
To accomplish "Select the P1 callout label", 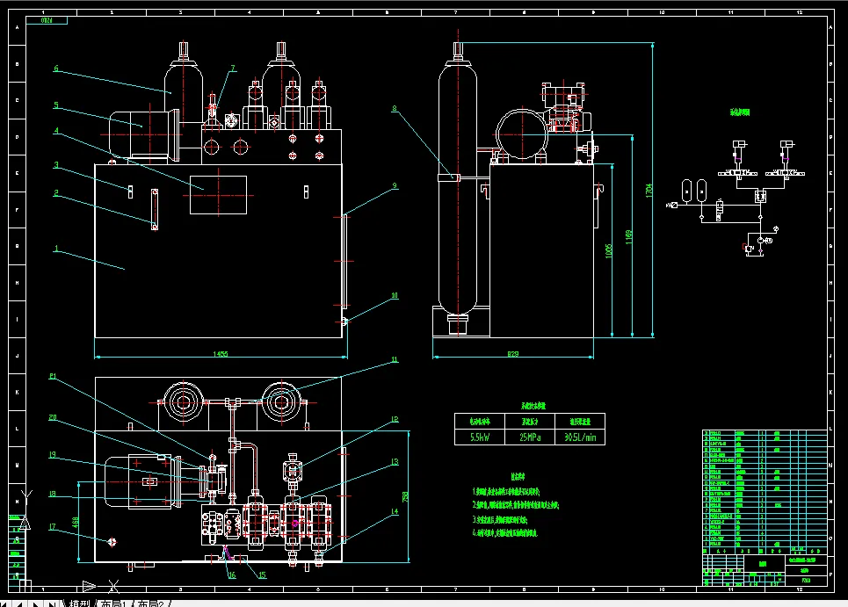I will 53,376.
